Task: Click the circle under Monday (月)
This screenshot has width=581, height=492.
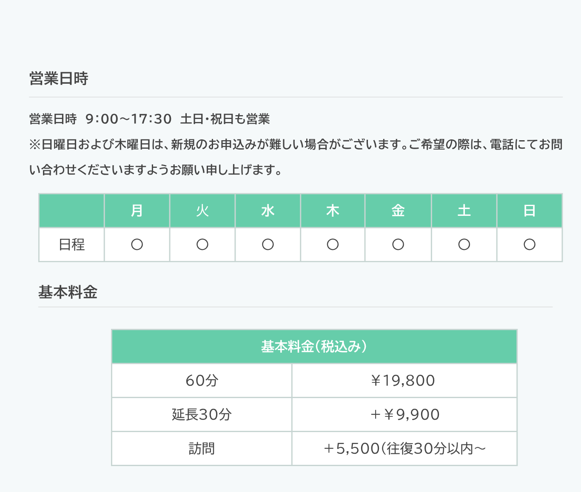Action: [x=137, y=245]
